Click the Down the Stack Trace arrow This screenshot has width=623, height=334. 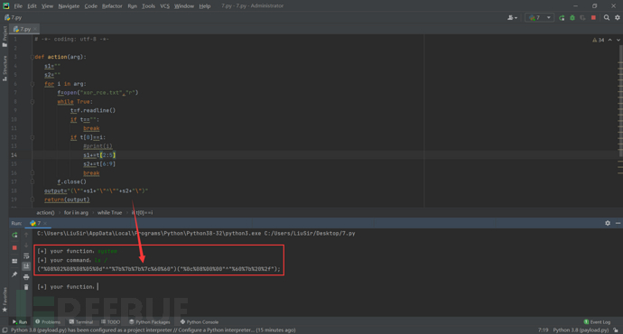[x=26, y=246]
